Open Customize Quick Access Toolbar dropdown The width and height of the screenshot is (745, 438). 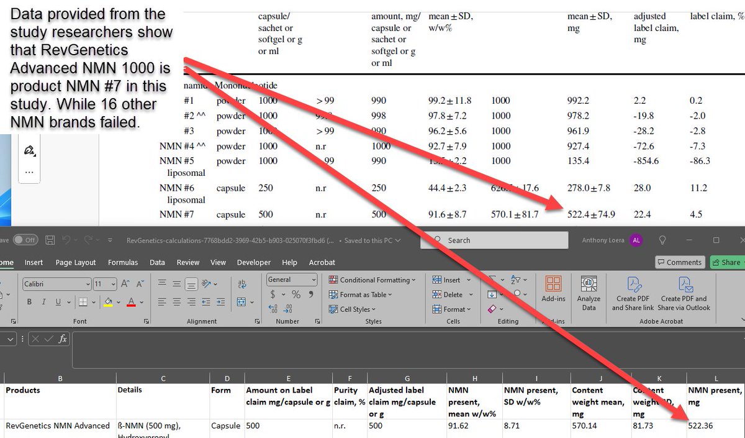pyautogui.click(x=111, y=240)
